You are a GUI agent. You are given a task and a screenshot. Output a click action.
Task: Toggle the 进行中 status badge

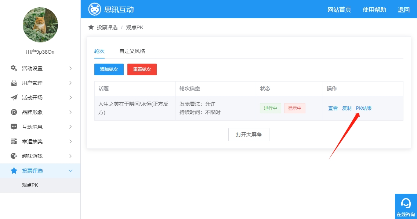(271, 108)
